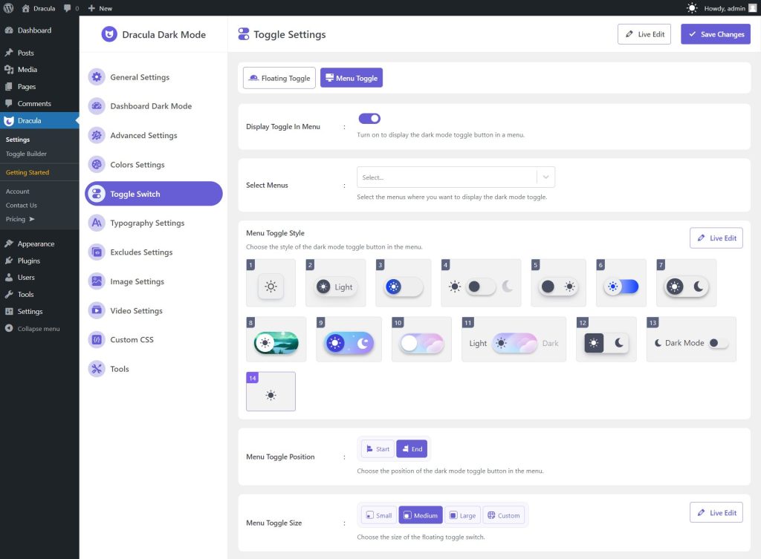Click the Excludes Settings icon
Screen dimensions: 761x559
97,252
